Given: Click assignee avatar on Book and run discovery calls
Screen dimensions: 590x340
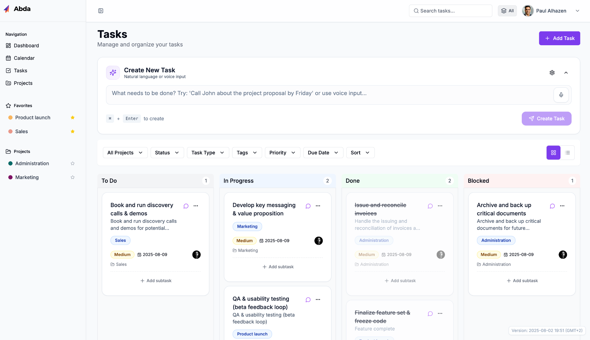Looking at the screenshot, I should pyautogui.click(x=196, y=254).
